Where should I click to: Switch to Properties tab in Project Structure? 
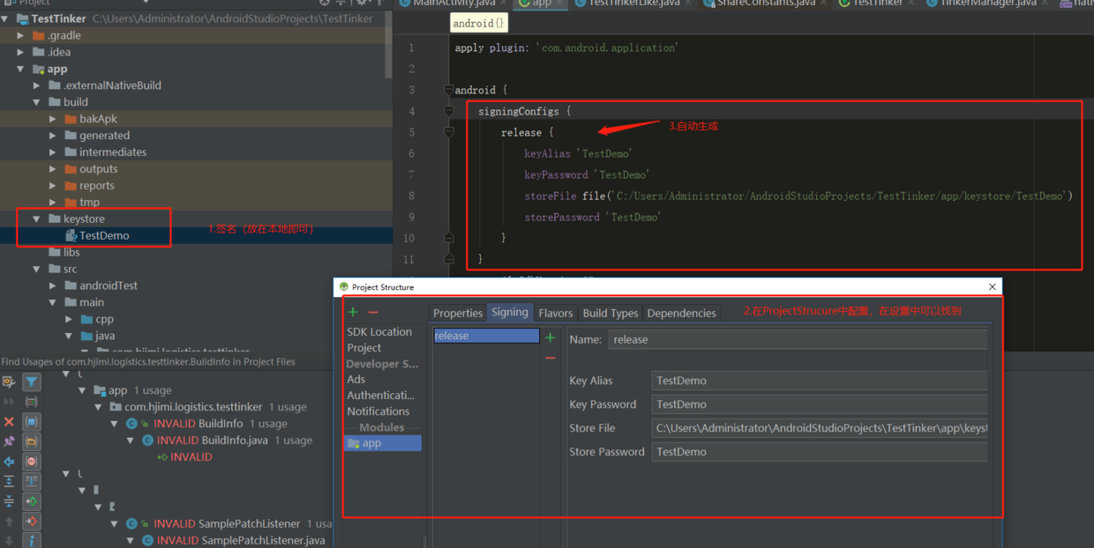click(x=458, y=313)
